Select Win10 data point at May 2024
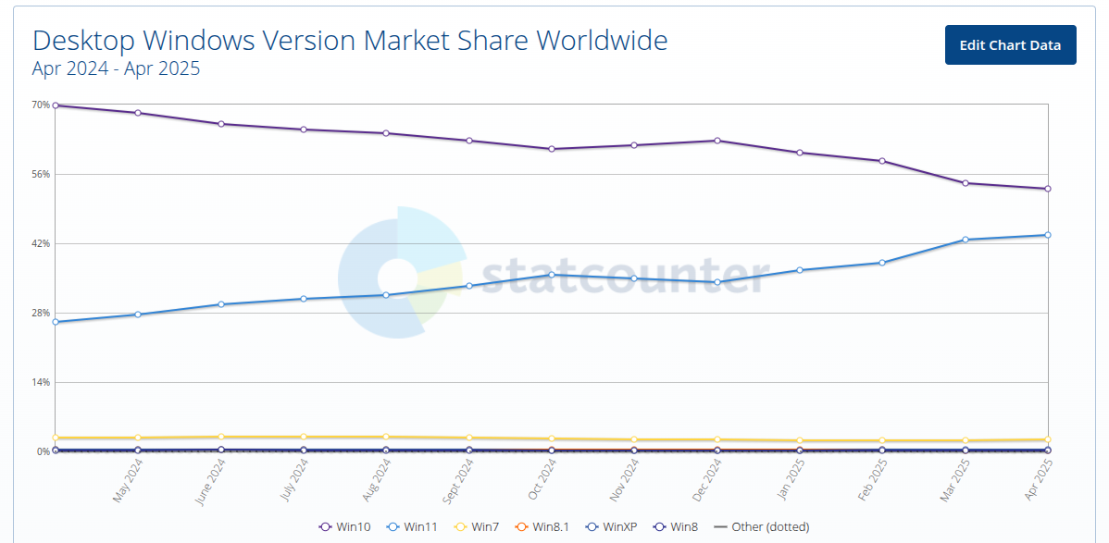The width and height of the screenshot is (1109, 543). tap(138, 113)
